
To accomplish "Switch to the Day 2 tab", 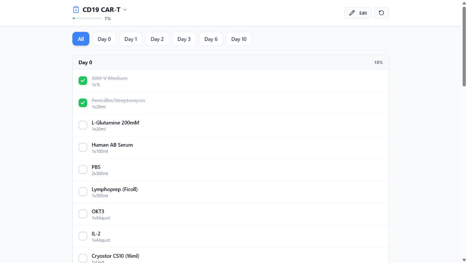I will (x=157, y=39).
